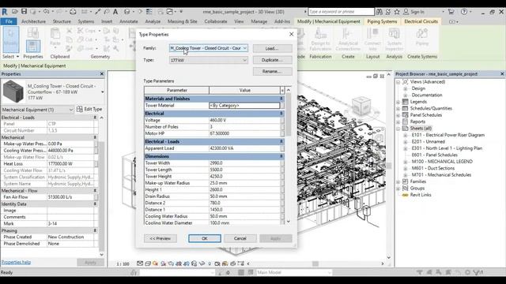Click the Tower Material value field
506x284 pixels.
(x=244, y=105)
